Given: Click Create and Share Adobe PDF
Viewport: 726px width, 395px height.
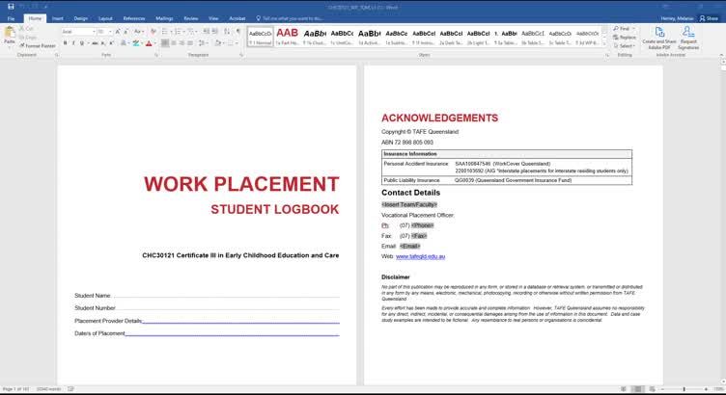Looking at the screenshot, I should 659,37.
